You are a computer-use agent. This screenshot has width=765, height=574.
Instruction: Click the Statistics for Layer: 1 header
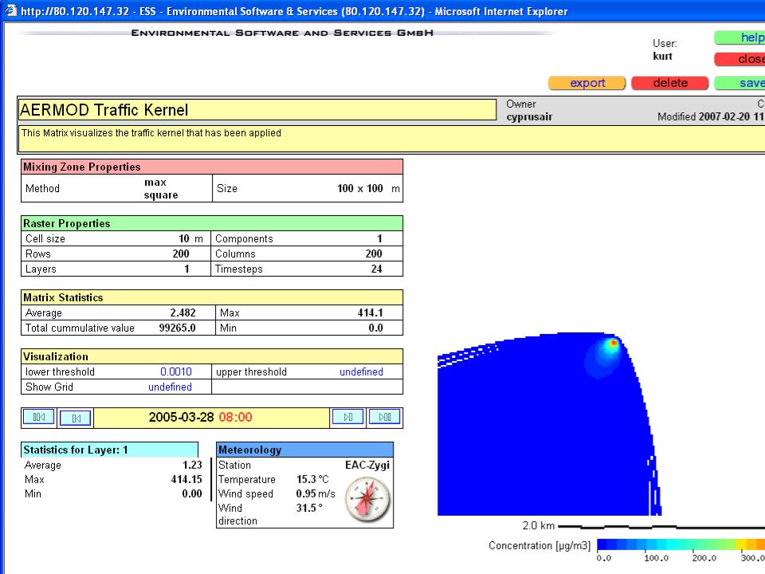click(x=110, y=450)
